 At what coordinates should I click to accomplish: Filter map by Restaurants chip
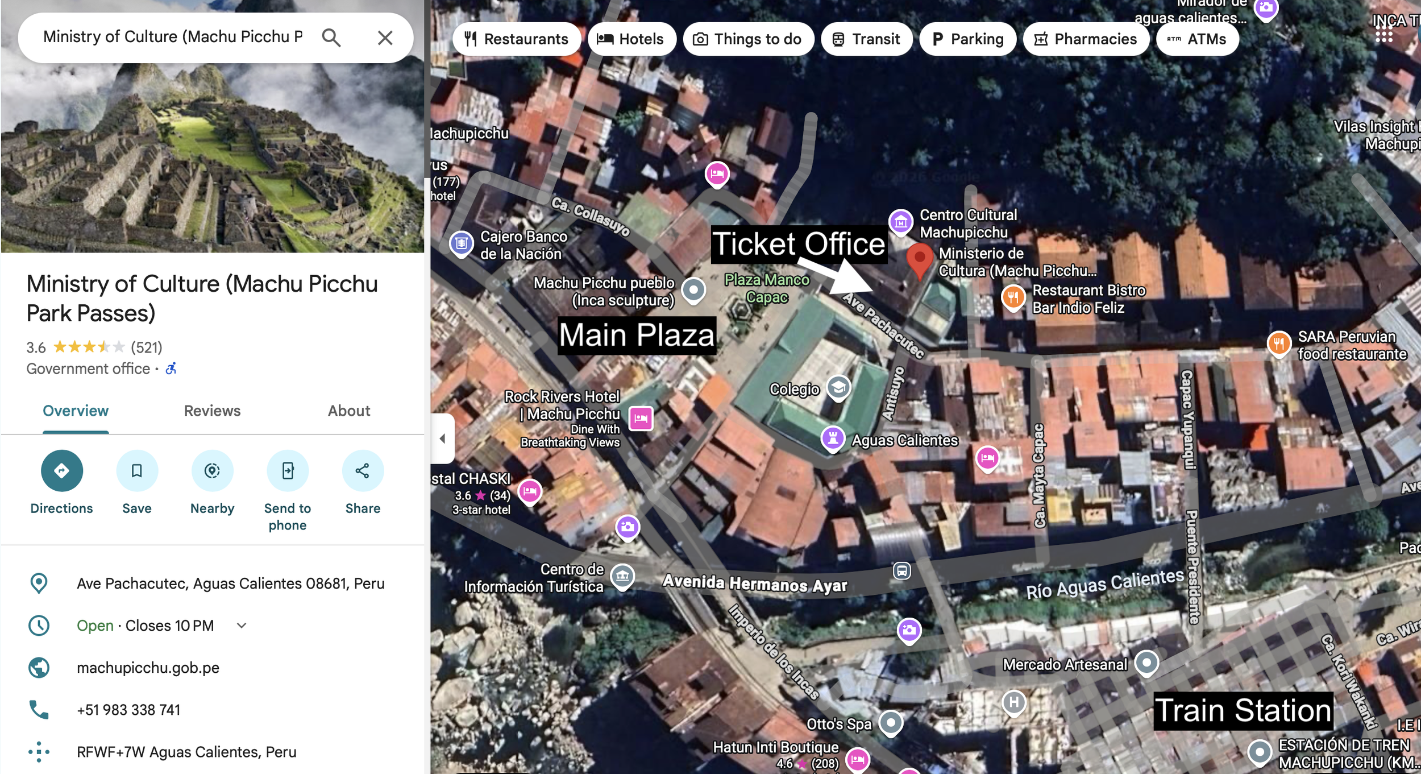pos(517,39)
